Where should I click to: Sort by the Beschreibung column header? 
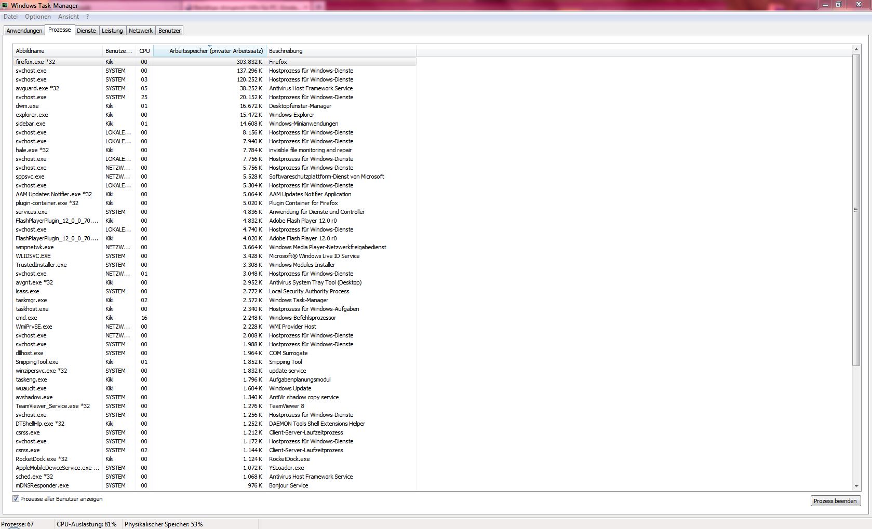(341, 51)
